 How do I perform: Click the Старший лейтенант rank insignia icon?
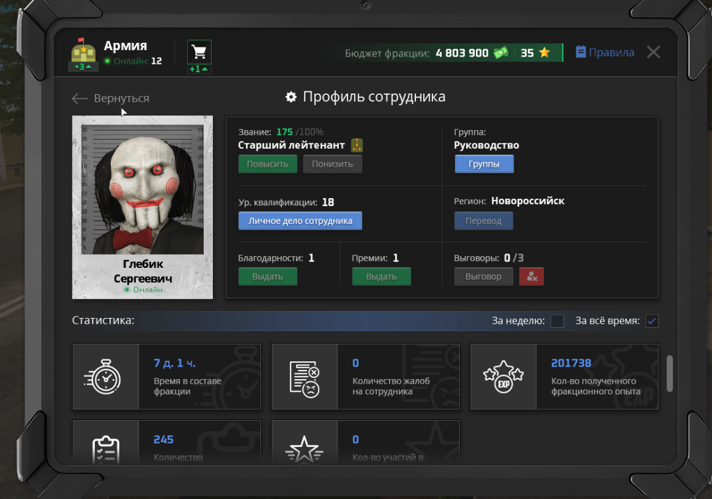357,145
